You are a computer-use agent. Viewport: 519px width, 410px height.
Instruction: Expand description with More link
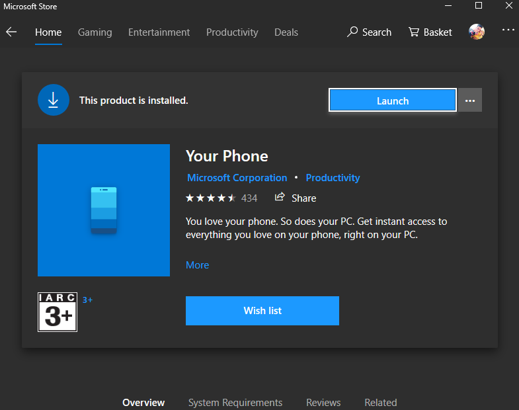[x=197, y=265]
